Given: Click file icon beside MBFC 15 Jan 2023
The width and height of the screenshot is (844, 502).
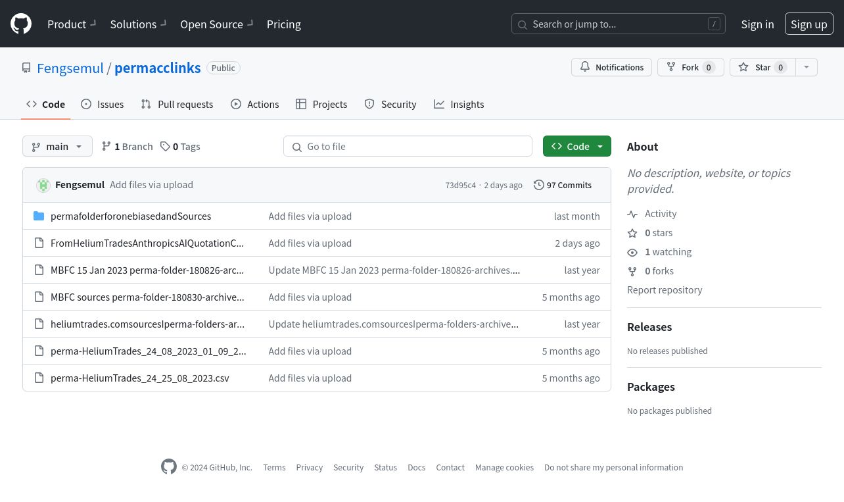Looking at the screenshot, I should [x=39, y=270].
